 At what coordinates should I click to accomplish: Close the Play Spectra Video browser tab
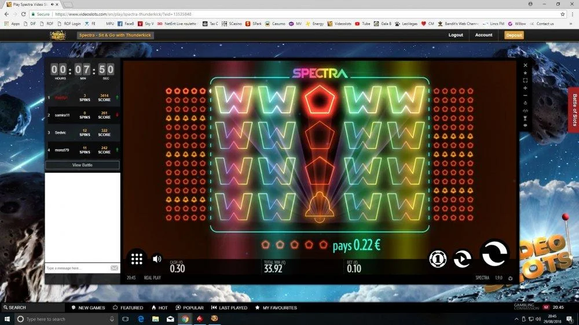(x=57, y=5)
